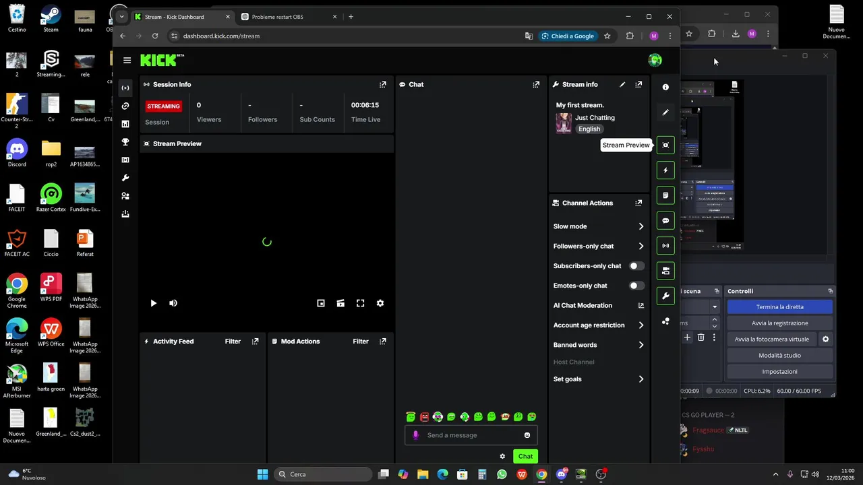Screen dimensions: 863x485
Task: Open the video clips icon in left sidebar
Action: (x=125, y=160)
